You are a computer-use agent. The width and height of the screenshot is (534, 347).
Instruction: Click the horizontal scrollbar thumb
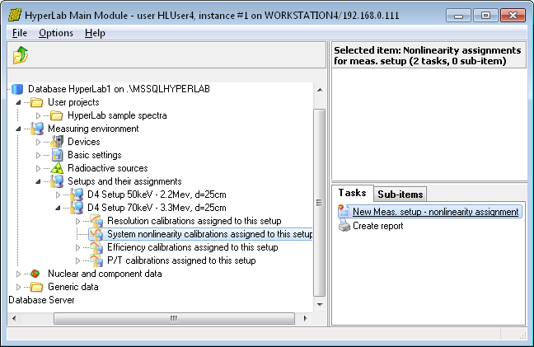pyautogui.click(x=174, y=318)
